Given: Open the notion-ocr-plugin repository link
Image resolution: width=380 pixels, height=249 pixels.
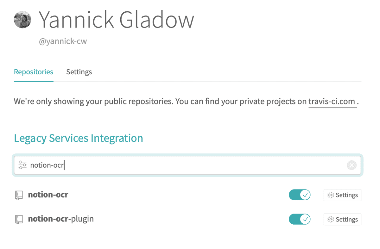Looking at the screenshot, I should (61, 219).
